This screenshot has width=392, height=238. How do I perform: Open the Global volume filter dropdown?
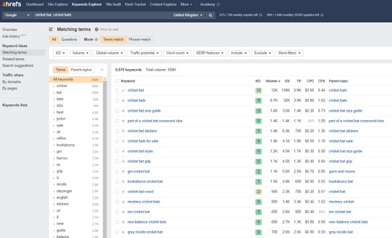pos(110,53)
